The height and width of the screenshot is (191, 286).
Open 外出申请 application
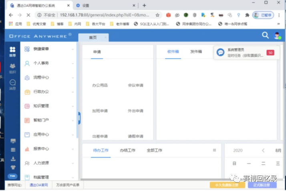tap(135, 111)
